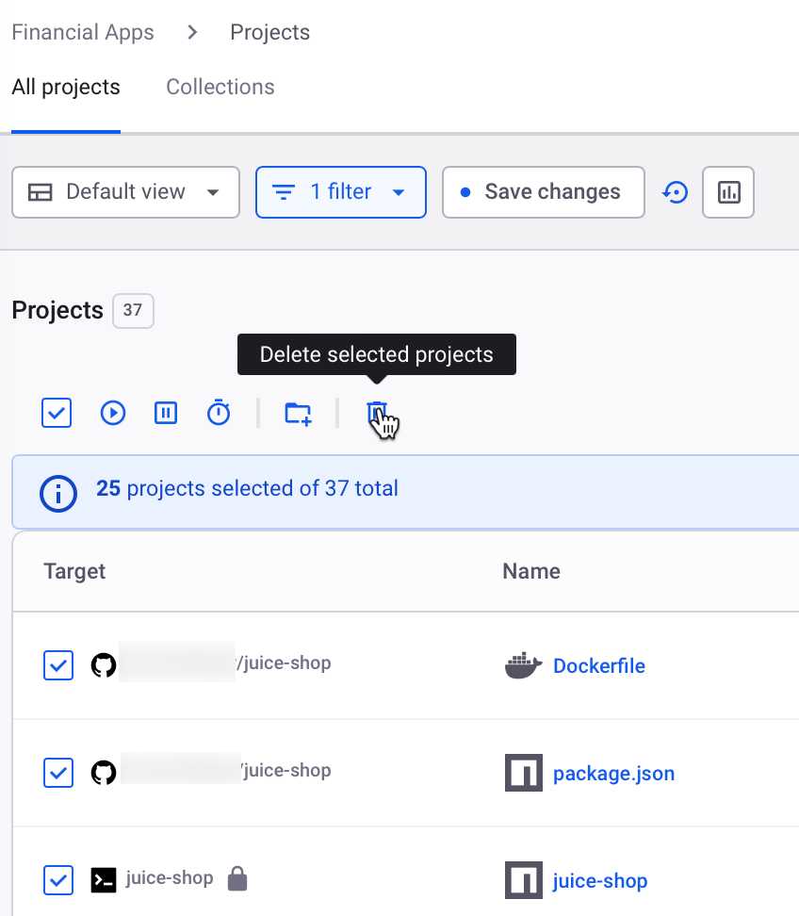Switch to the Collections tab
Viewport: 799px width, 916px height.
pos(220,87)
